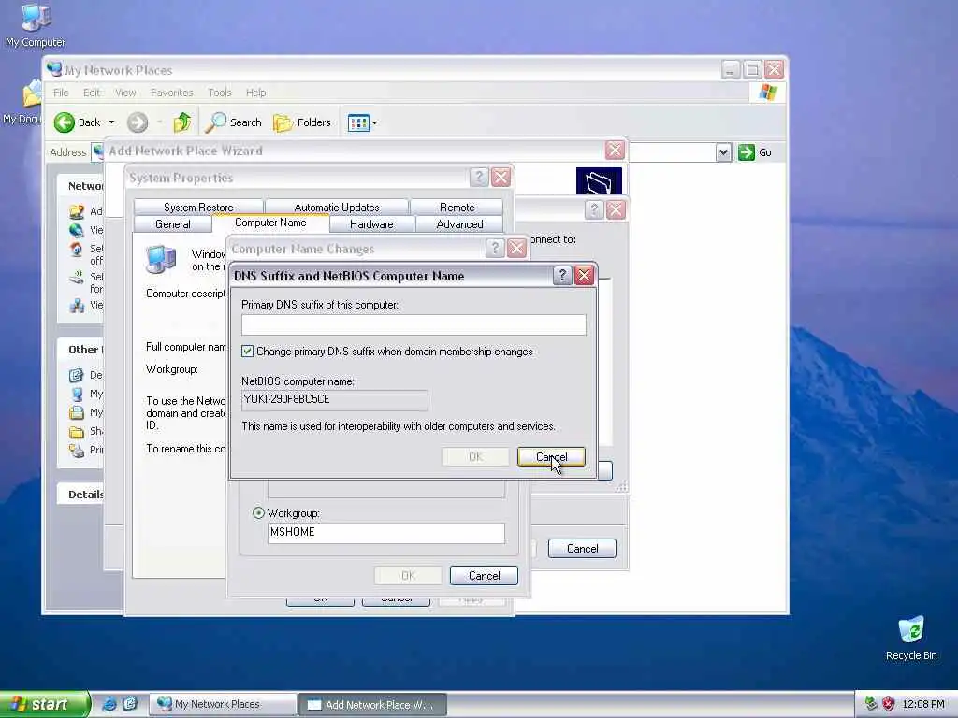Select the Recycle Bin desktop icon
This screenshot has width=958, height=718.
coord(911,639)
